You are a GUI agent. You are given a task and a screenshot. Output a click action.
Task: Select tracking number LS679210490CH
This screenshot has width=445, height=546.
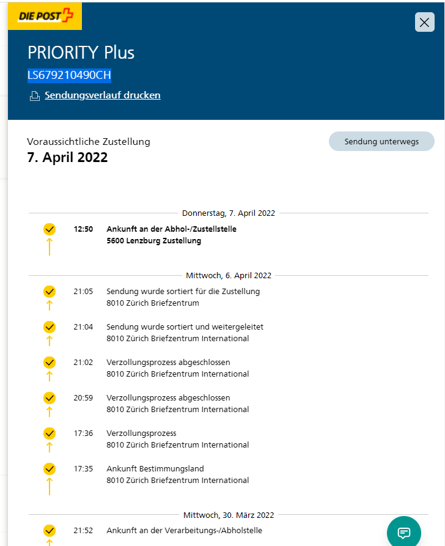(69, 75)
